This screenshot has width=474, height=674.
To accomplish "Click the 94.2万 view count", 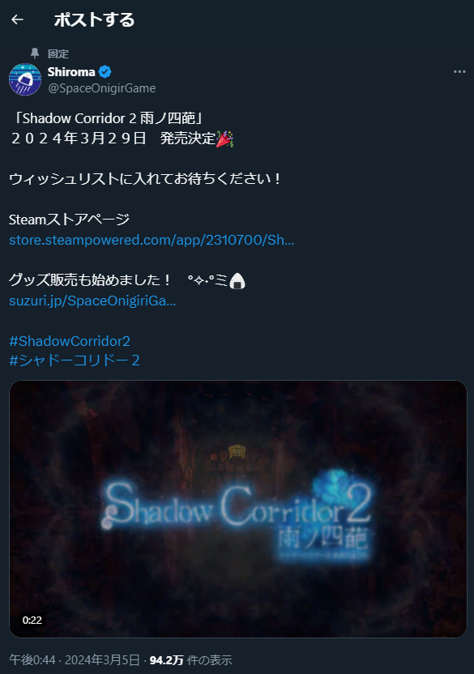I will [166, 659].
